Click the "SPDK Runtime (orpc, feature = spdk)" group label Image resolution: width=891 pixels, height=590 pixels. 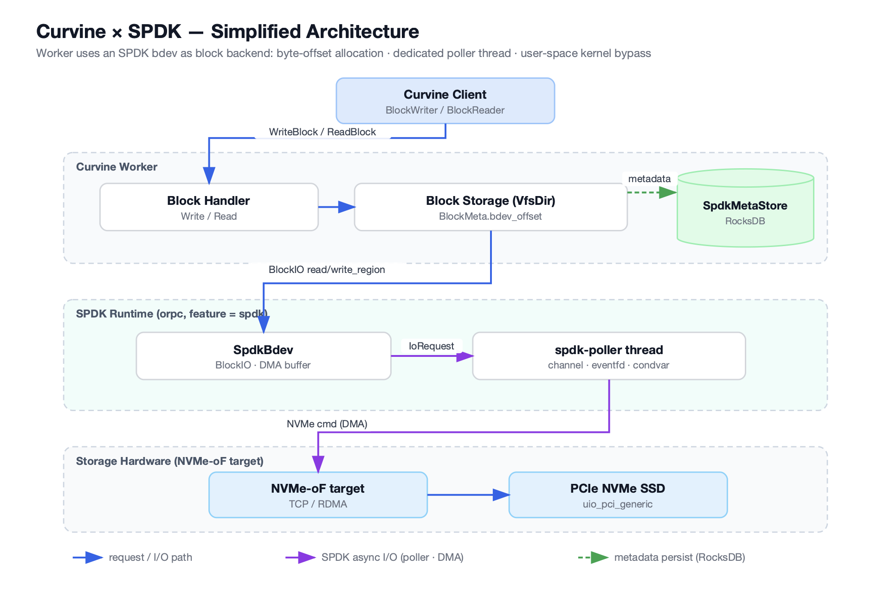(x=172, y=314)
